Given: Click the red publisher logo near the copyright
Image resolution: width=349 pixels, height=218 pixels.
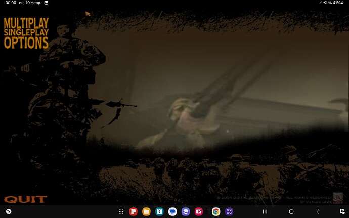Looking at the screenshot, I should point(338,196).
